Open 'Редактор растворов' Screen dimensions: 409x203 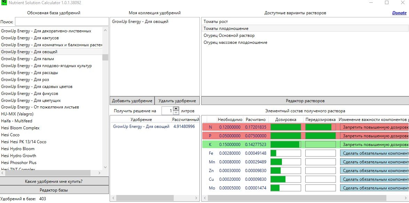(305, 101)
